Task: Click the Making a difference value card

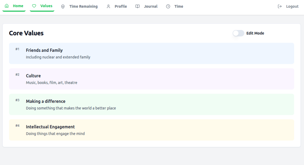Action: point(152,104)
